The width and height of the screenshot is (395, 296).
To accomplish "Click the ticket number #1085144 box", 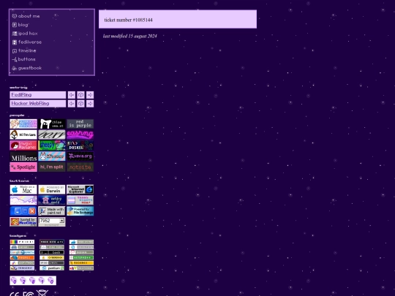I will pyautogui.click(x=178, y=19).
